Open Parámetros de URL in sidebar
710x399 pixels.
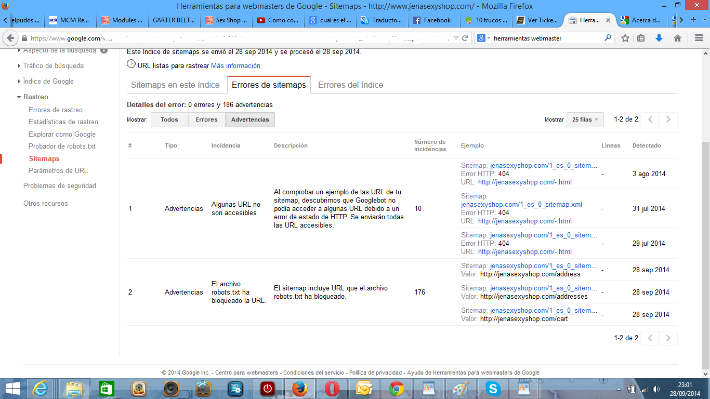[x=58, y=170]
